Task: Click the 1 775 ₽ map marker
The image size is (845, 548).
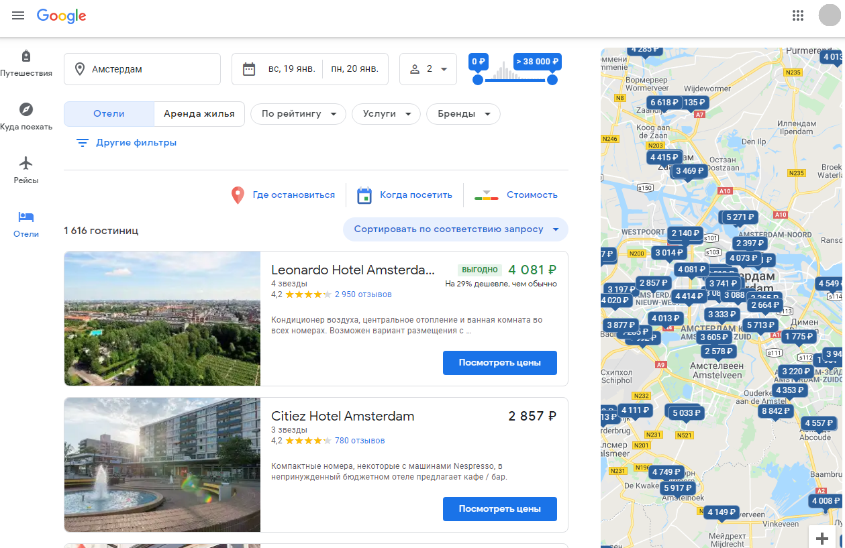Action: coord(799,337)
